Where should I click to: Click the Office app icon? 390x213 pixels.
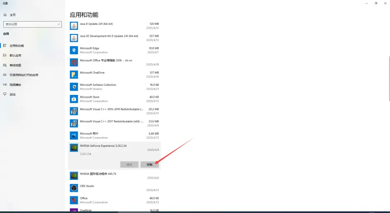74,200
